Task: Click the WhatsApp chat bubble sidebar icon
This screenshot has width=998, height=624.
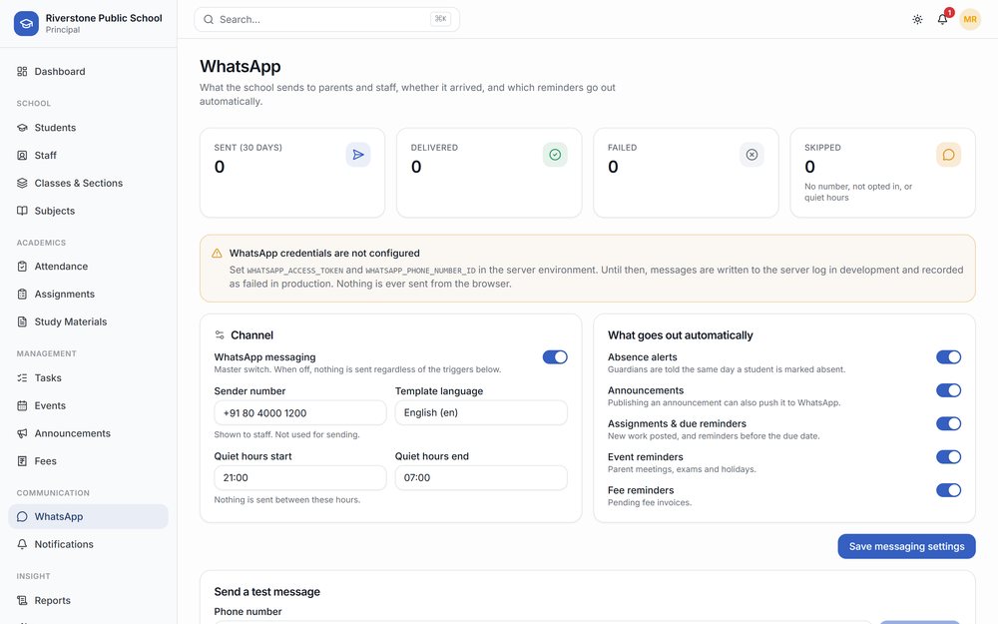Action: tap(22, 516)
